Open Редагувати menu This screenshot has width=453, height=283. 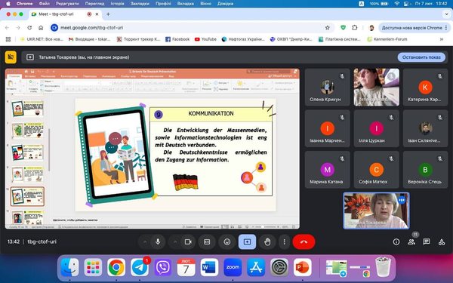67,4
